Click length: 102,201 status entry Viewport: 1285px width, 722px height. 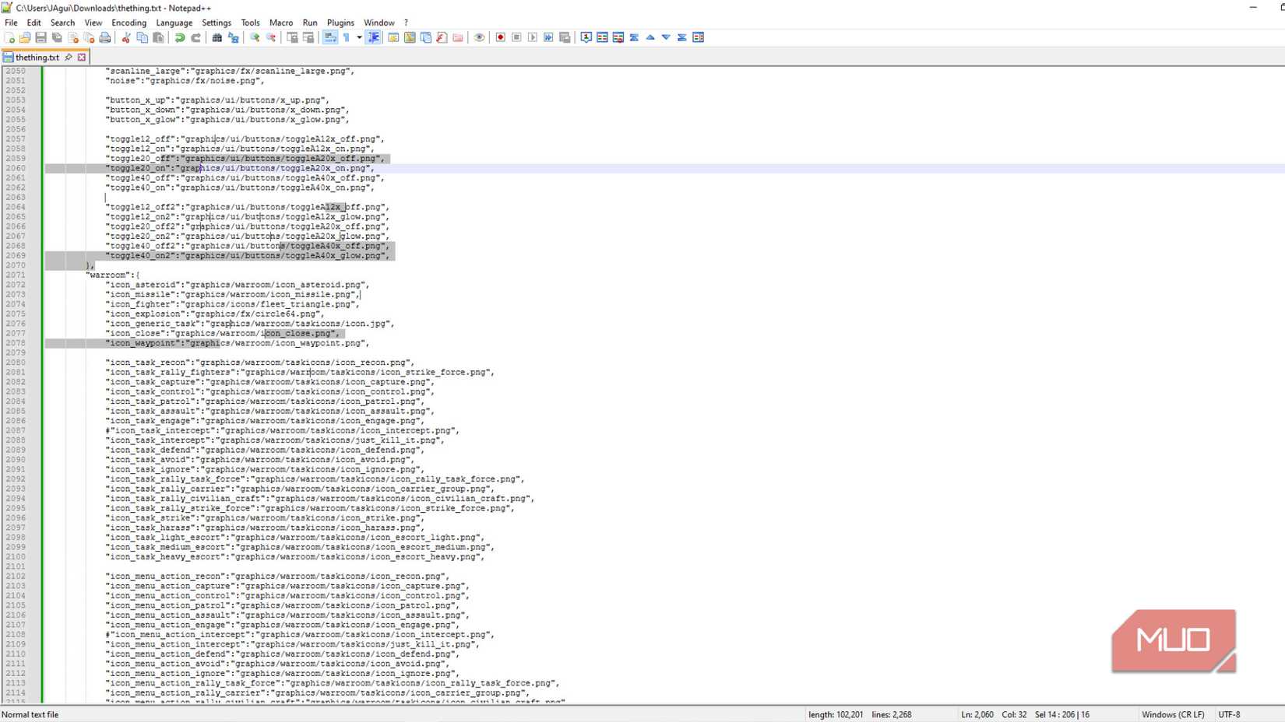tap(836, 714)
